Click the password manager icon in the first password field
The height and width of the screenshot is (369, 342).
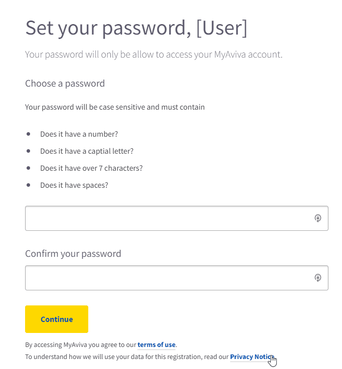pos(317,218)
